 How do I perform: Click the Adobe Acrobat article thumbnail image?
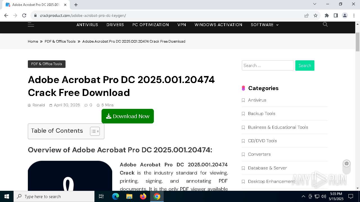click(70, 176)
